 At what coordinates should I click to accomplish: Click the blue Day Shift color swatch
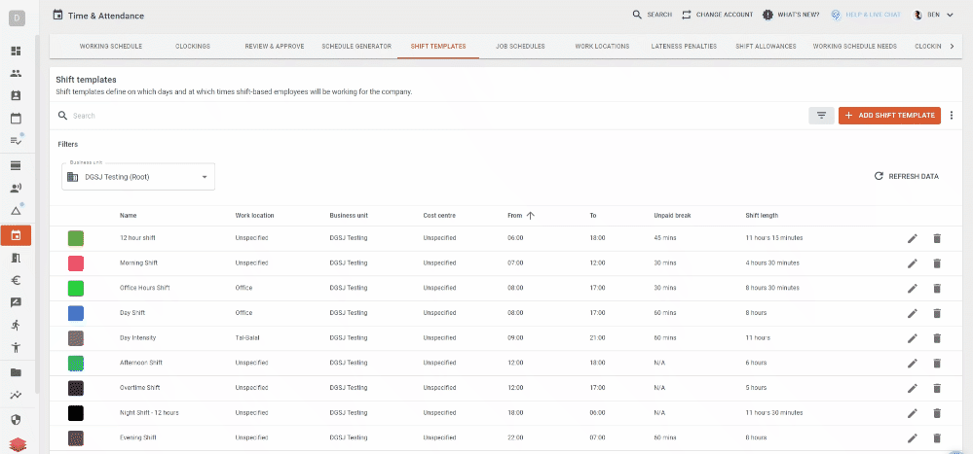point(76,313)
